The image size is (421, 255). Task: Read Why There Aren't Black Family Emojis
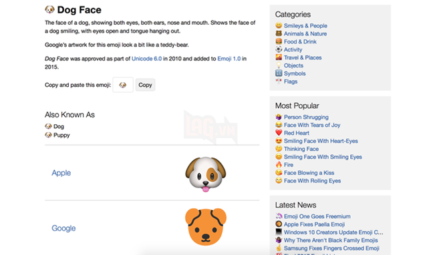point(331,240)
